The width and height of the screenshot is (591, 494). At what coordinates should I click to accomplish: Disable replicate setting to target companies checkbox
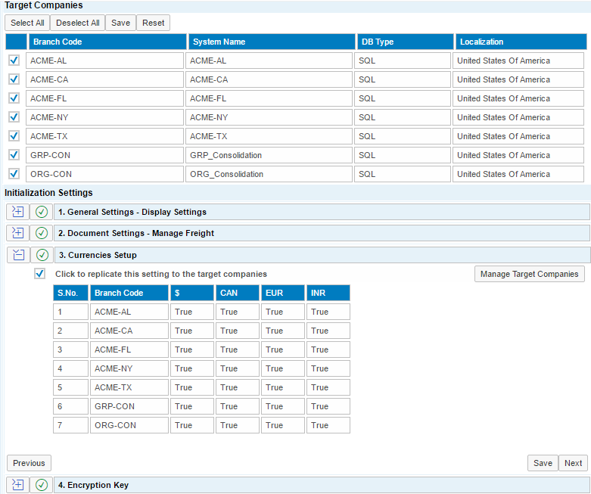pos(40,274)
